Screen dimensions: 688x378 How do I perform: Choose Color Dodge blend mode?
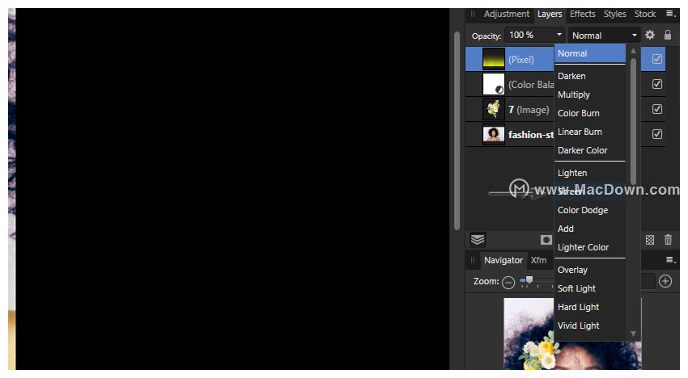point(590,210)
